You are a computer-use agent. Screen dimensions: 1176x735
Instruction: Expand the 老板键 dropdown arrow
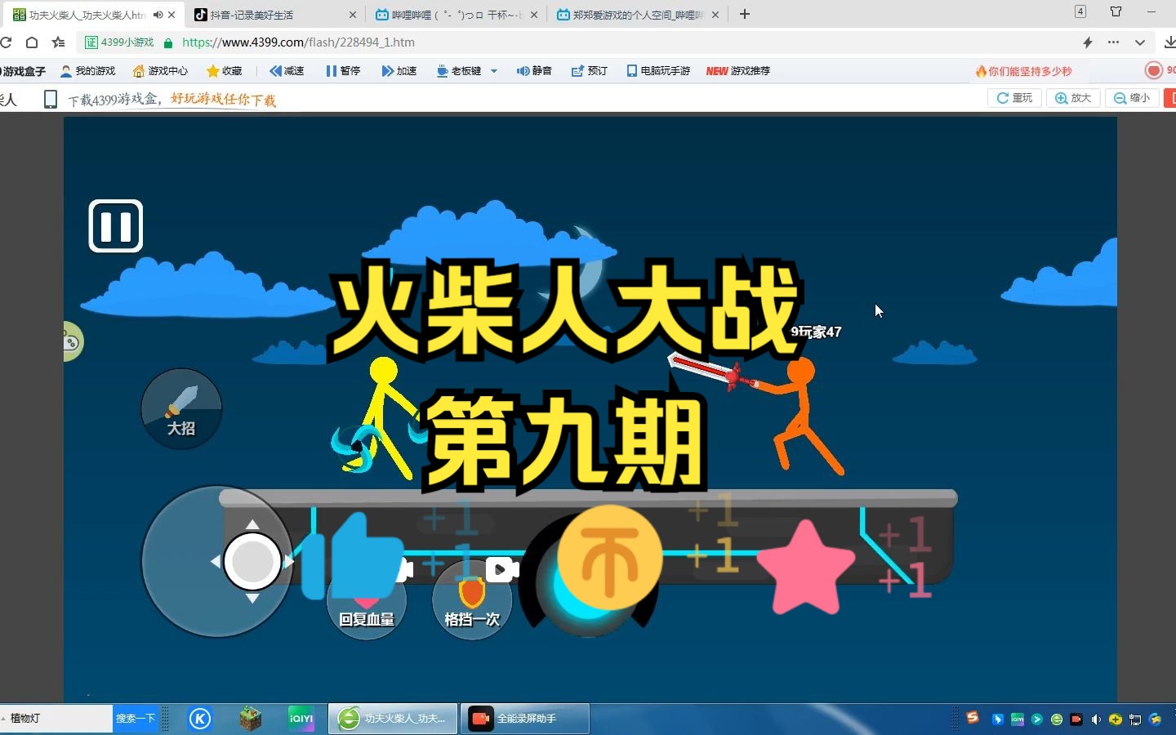[494, 71]
